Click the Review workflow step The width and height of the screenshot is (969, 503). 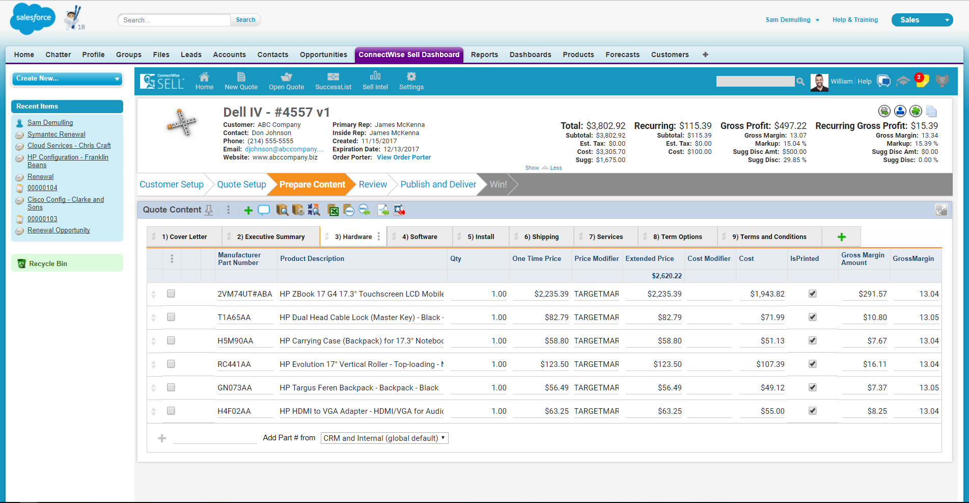[372, 184]
